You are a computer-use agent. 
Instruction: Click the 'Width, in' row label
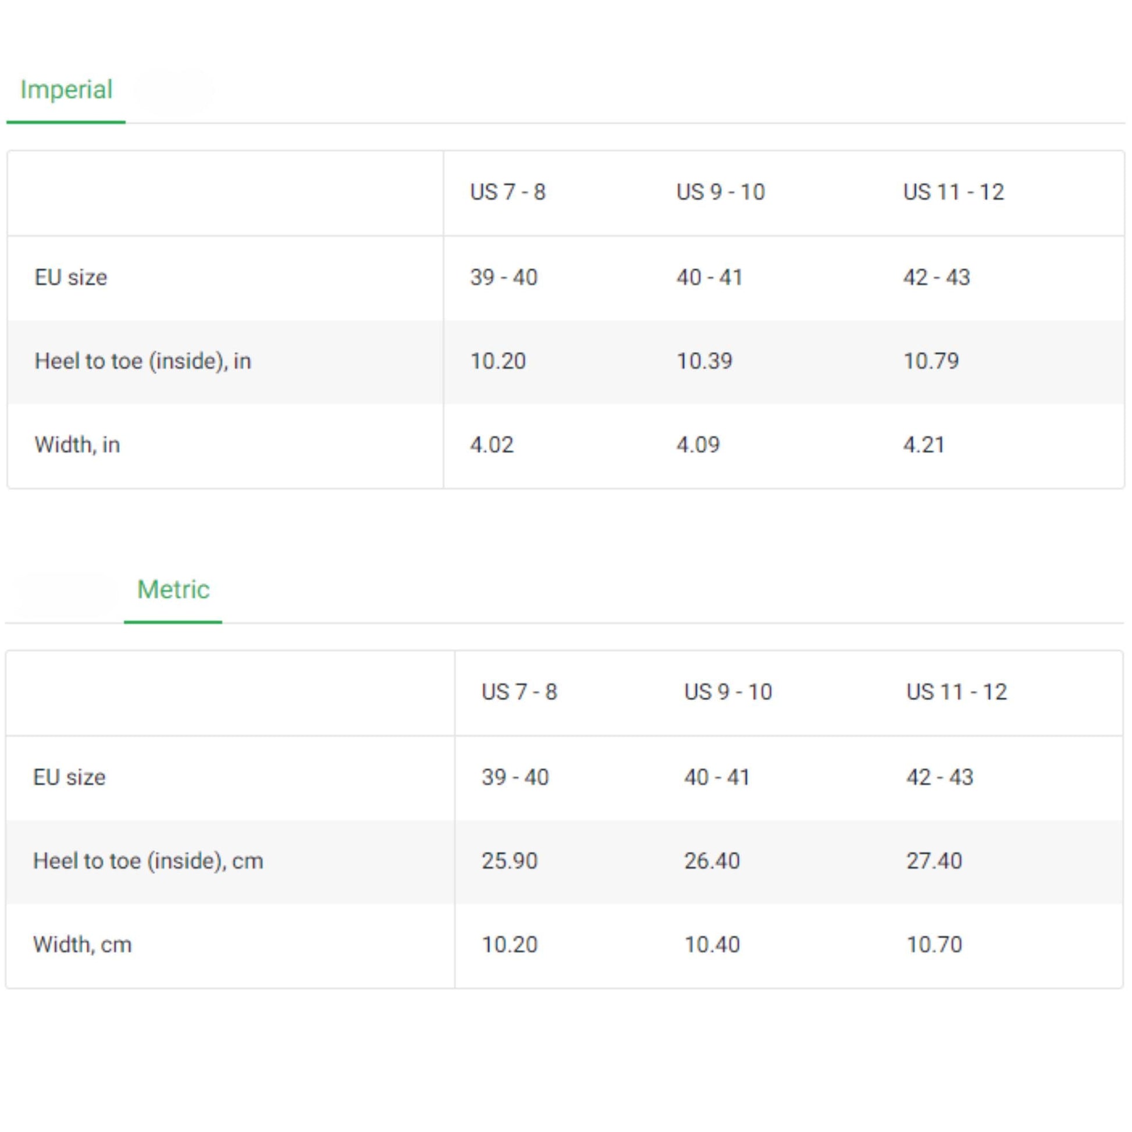[x=77, y=446]
